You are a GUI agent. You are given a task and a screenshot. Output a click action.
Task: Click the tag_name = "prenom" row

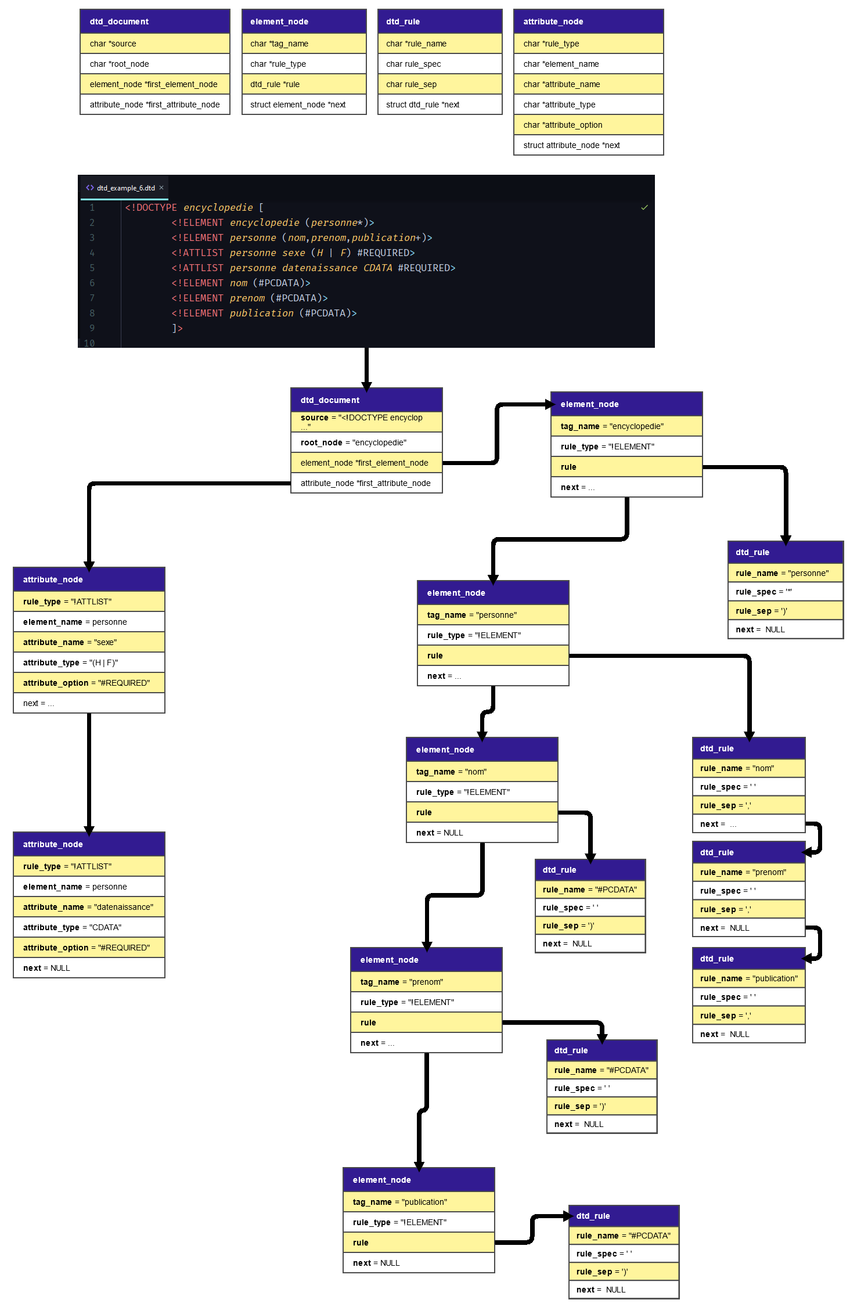point(426,982)
